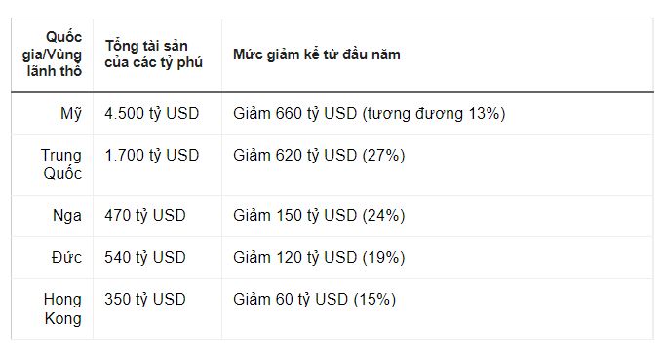
Task: Select the 'Mỹ' country cell
Action: coord(52,114)
